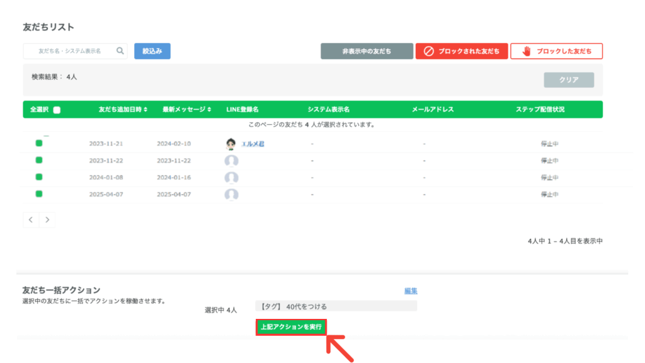
Task: Uncheck the 2025-04-07 friend row checkbox
Action: pyautogui.click(x=39, y=194)
